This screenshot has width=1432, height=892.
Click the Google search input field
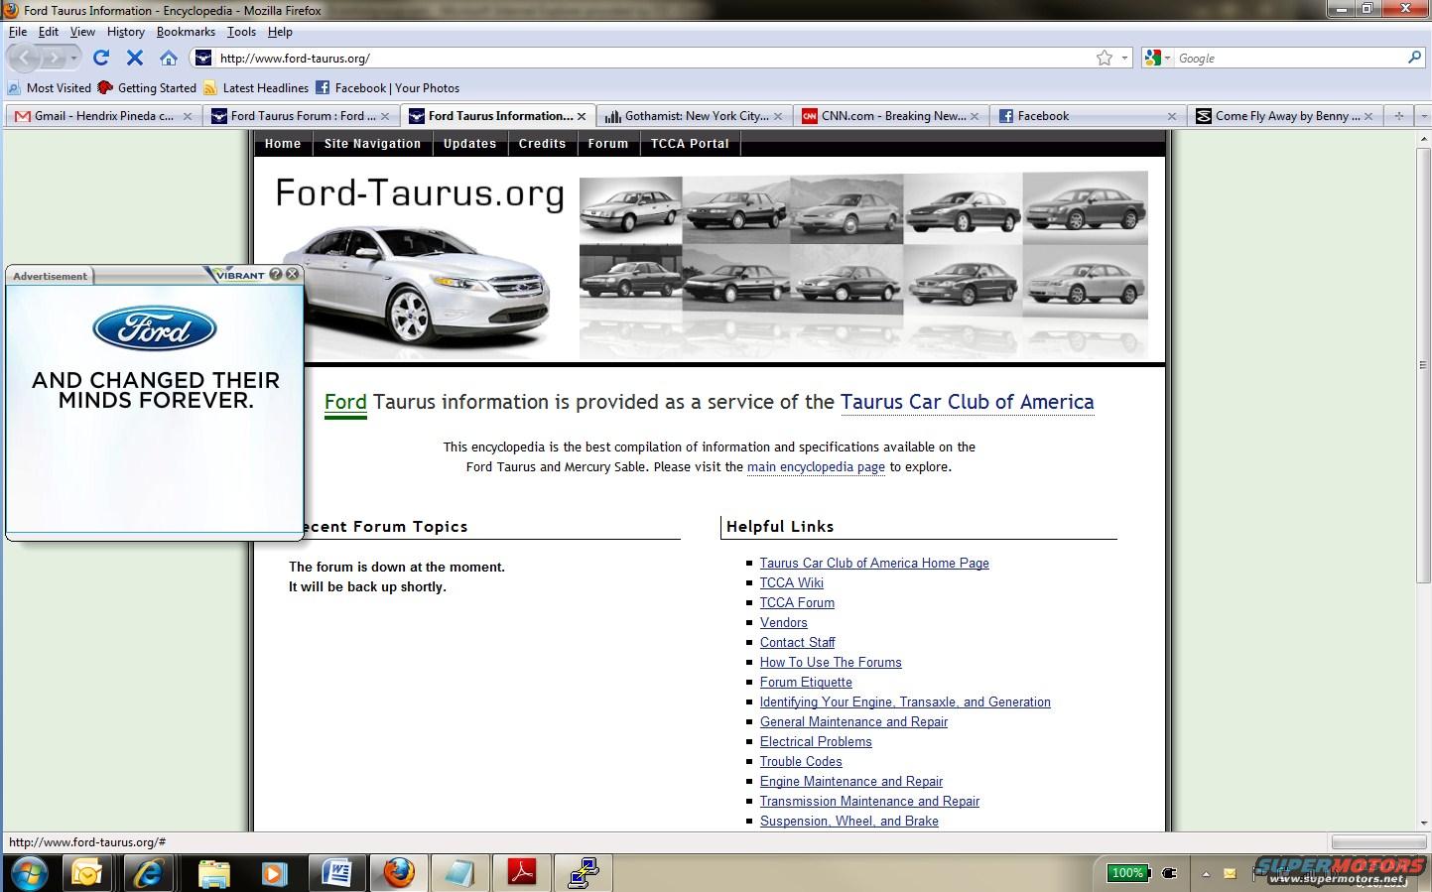click(1289, 58)
